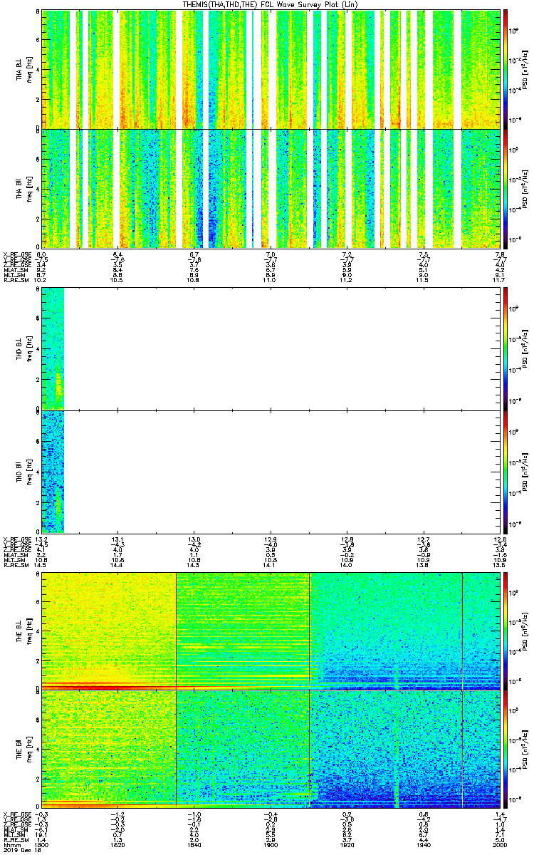The height and width of the screenshot is (855, 534).
Task: Select the THA B-perpendicular spectrogram panel
Action: pos(271,69)
